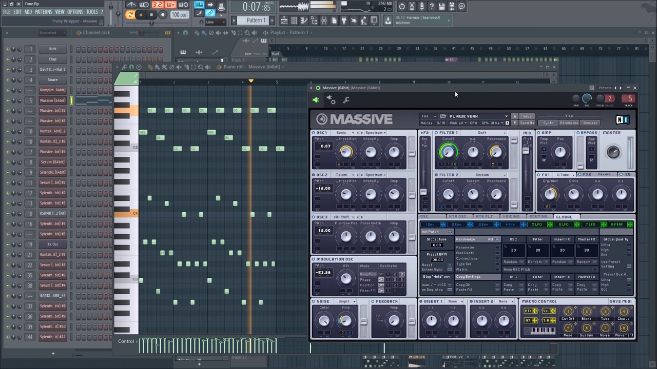Screen dimensions: 657x369
Task: Open the VOICING tab in Massive
Action: pos(511,217)
